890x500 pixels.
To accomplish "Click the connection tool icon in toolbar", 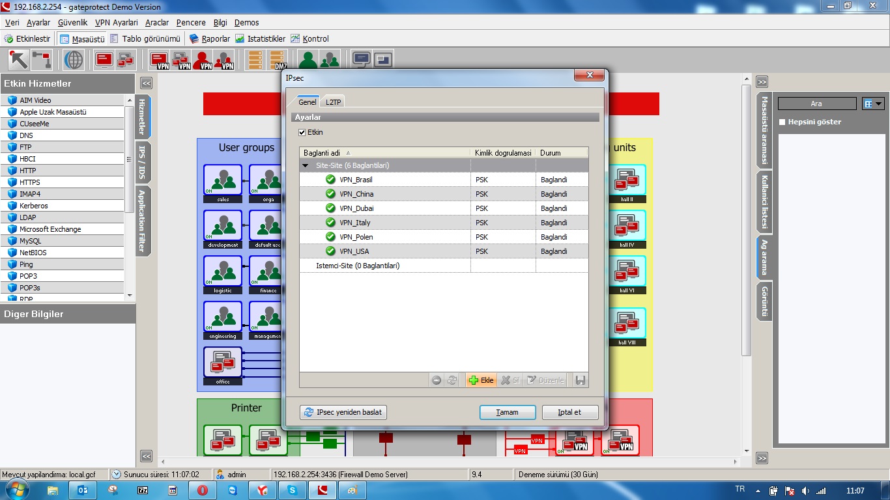I will (41, 60).
